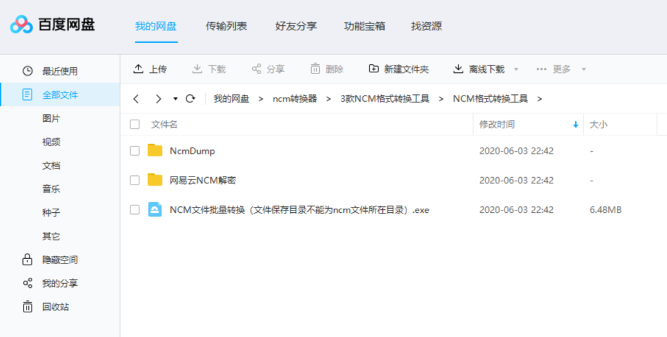Click the exe file icon for NCM文件批量转换
667x337 pixels.
point(155,209)
